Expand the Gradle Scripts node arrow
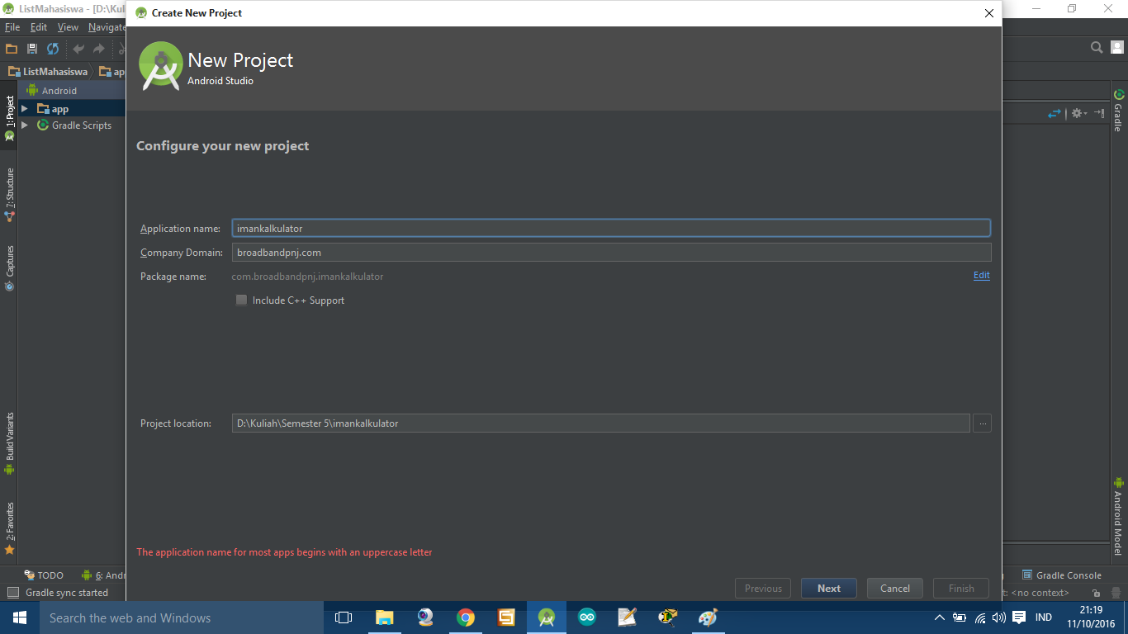This screenshot has width=1128, height=634. click(x=25, y=125)
